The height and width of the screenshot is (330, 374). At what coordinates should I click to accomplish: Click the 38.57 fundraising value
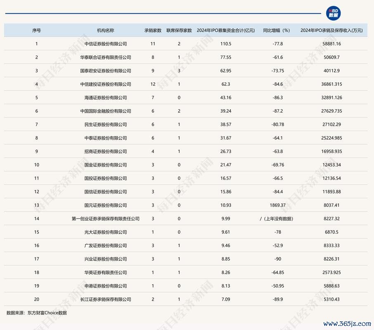226,125
